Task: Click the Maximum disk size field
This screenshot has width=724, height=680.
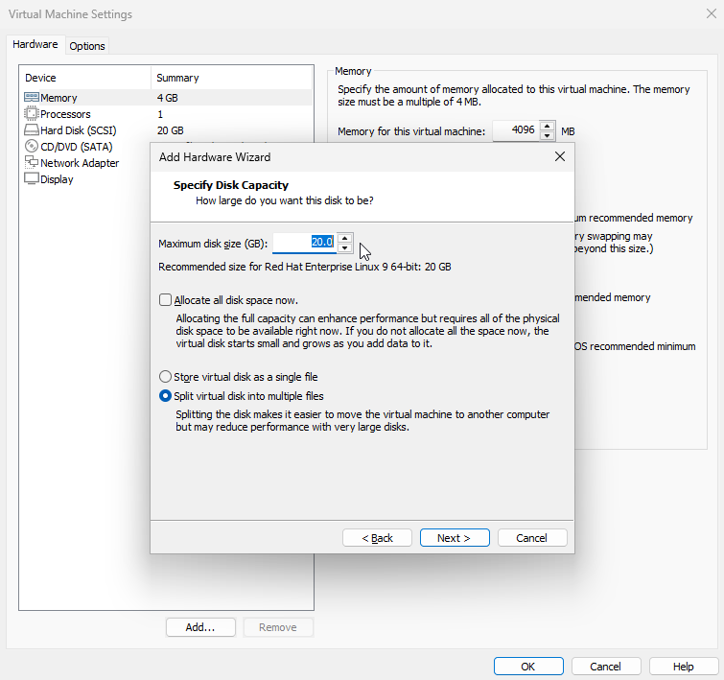Action: tap(304, 243)
